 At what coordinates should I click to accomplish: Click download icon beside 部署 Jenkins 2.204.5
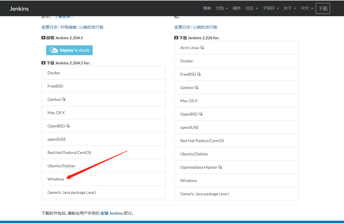click(x=44, y=38)
